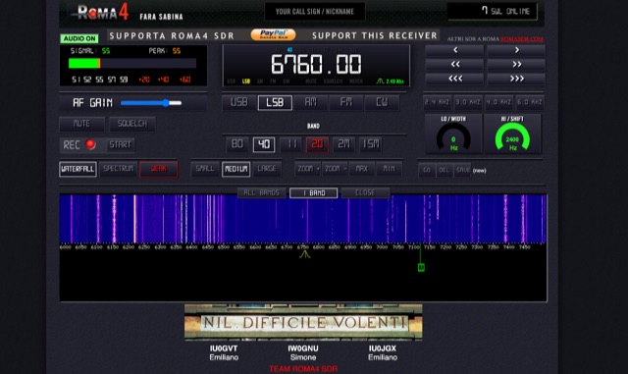Set filter bandwidth to 3.0 kHz
Image resolution: width=628 pixels, height=374 pixels.
[x=468, y=103]
